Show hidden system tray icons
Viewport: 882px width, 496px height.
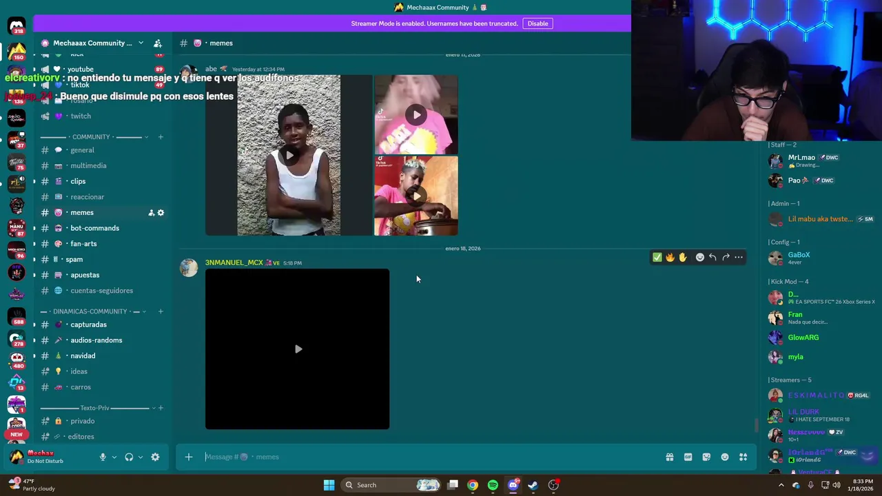781,485
